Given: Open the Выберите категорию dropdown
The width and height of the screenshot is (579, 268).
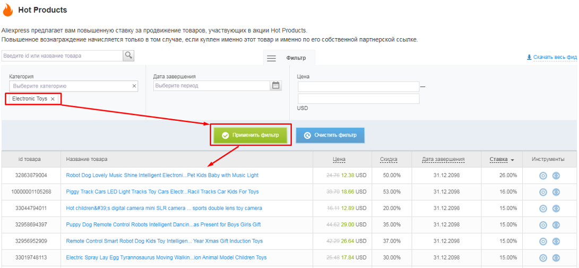Looking at the screenshot, I should 70,86.
